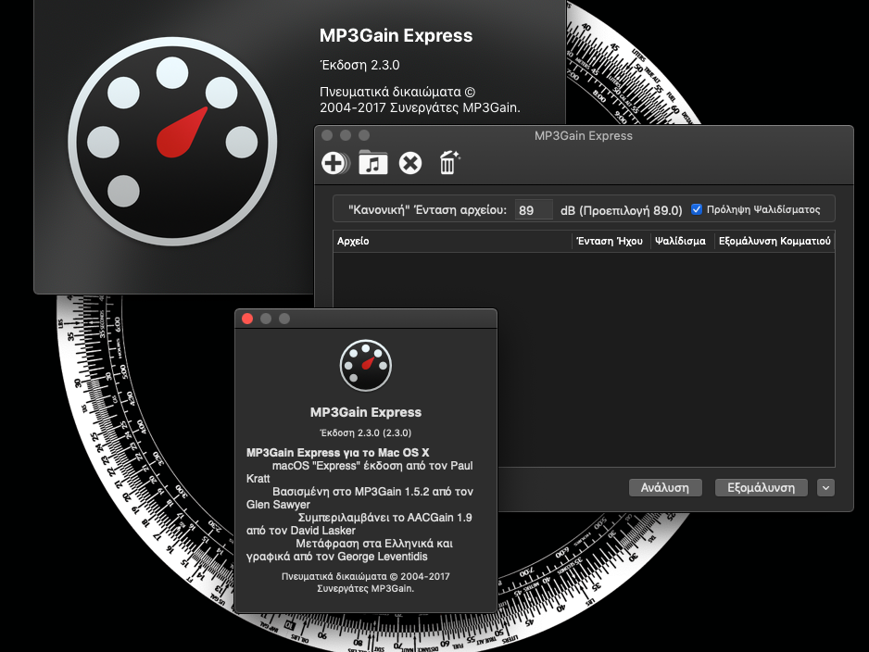Close the About window with red button
Screen dimensions: 869x652
pos(247,319)
